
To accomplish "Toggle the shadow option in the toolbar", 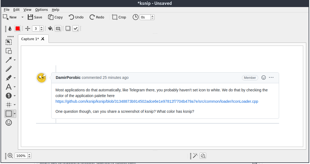I will click(68, 28).
